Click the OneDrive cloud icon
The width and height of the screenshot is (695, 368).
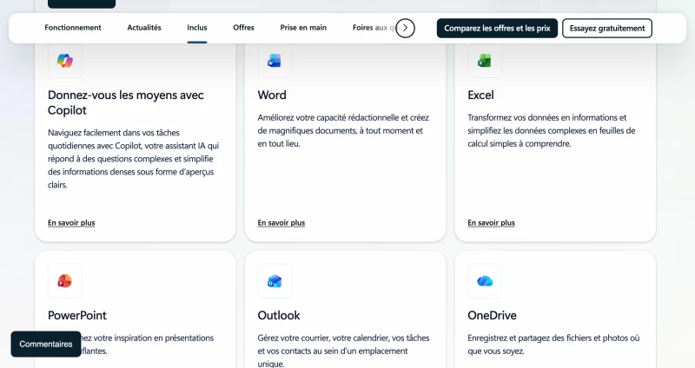click(x=485, y=280)
